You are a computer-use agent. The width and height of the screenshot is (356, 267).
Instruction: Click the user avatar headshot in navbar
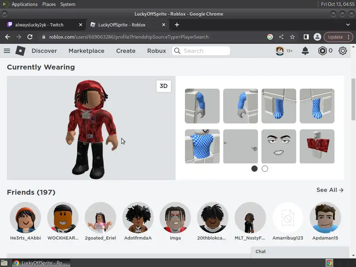click(x=280, y=51)
